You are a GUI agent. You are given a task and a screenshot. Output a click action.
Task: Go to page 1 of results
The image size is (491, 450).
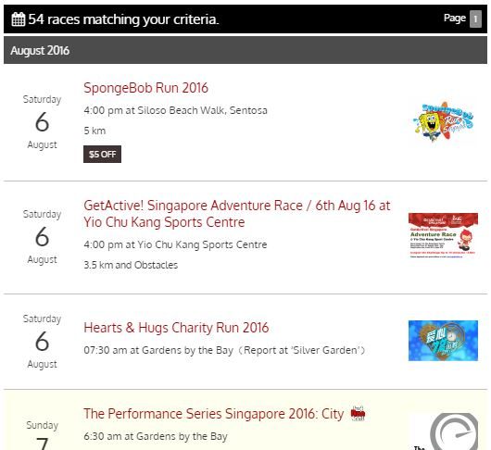point(475,19)
